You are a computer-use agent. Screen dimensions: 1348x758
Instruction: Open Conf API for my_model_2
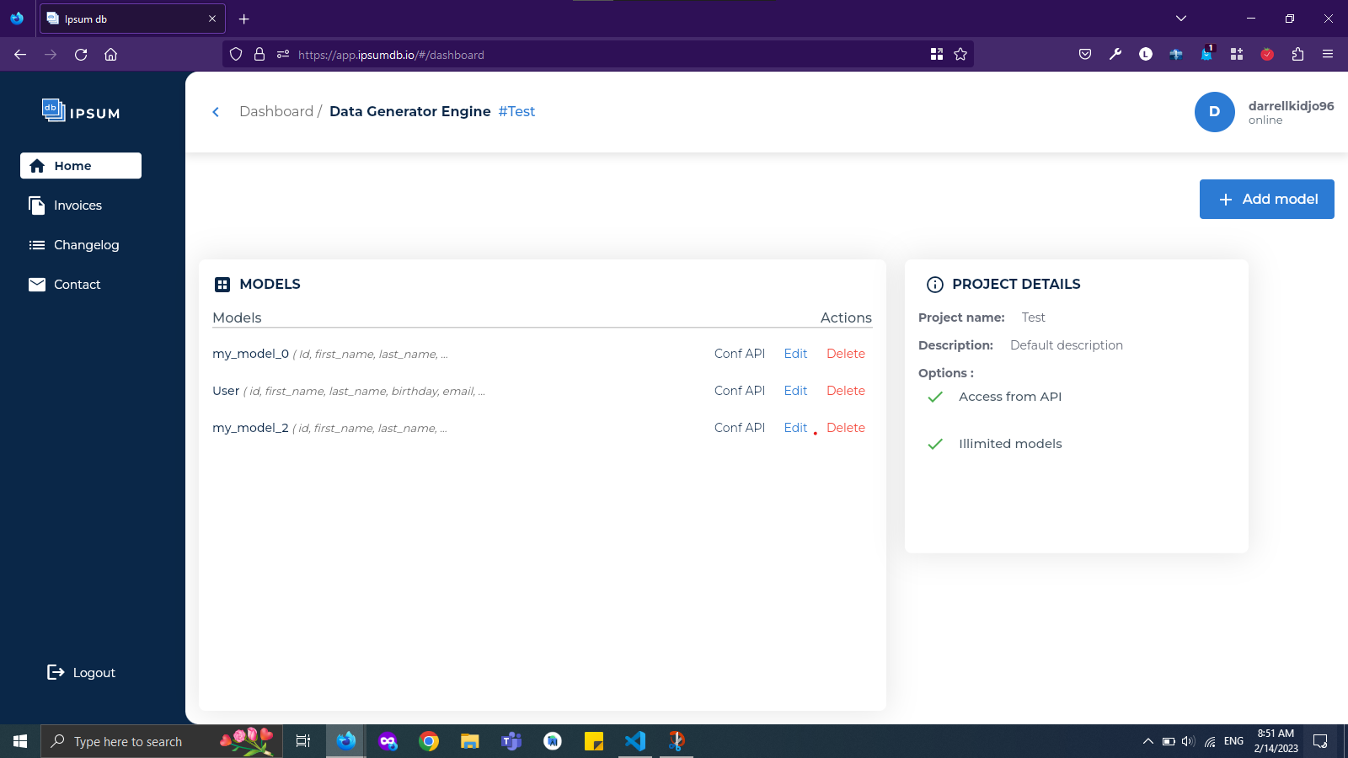(x=740, y=428)
